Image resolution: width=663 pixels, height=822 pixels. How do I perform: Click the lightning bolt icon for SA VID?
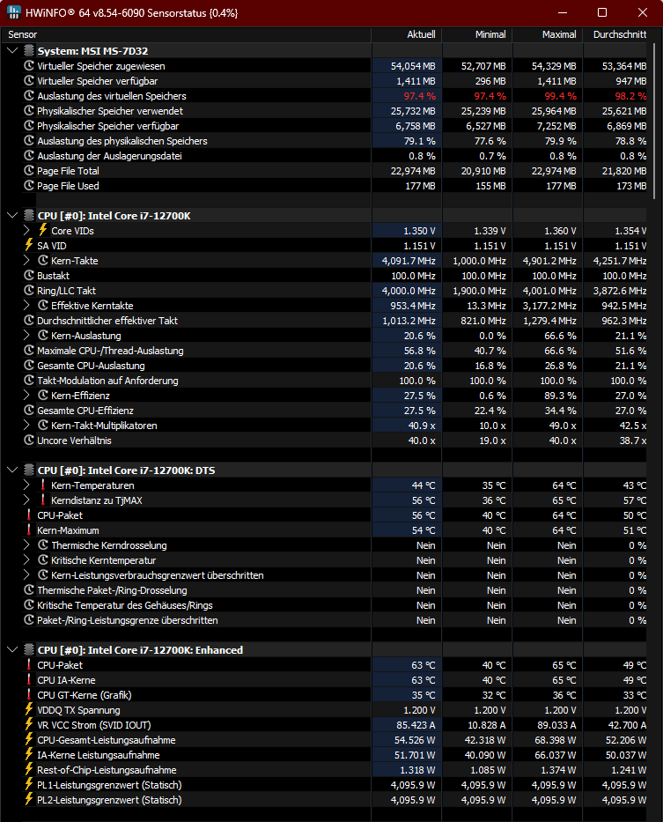click(x=29, y=245)
